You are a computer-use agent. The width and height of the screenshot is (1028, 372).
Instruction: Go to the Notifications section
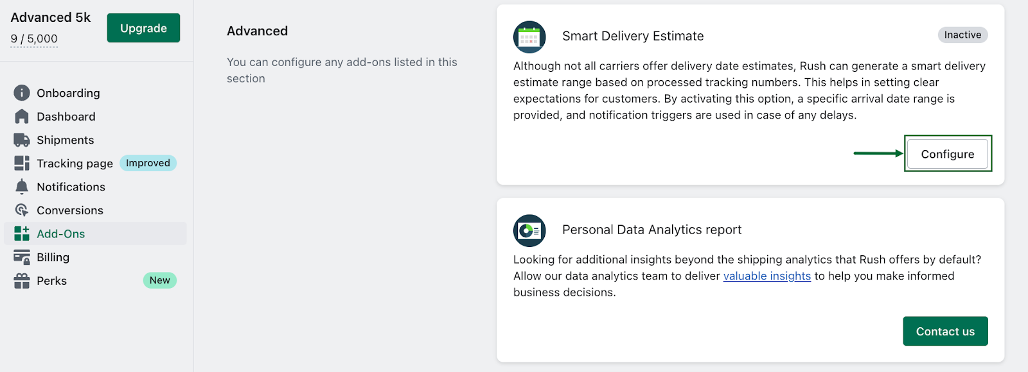click(x=71, y=187)
